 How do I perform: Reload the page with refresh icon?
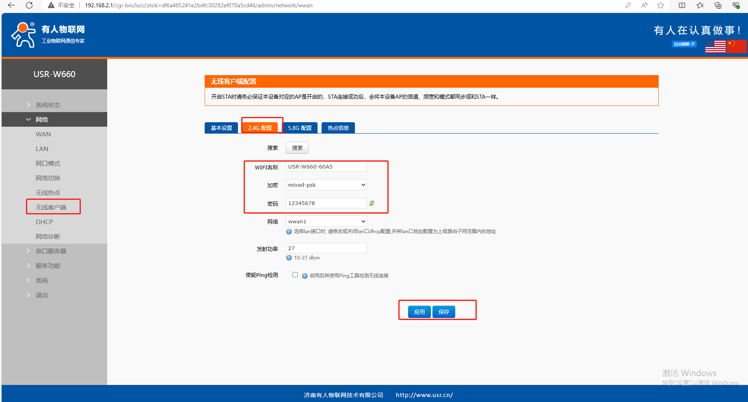pos(29,5)
